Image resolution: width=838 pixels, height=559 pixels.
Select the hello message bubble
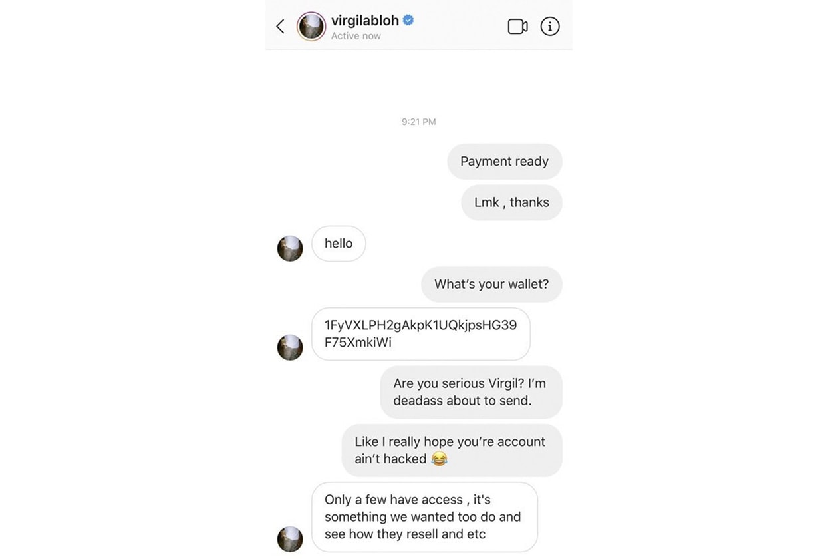point(339,243)
